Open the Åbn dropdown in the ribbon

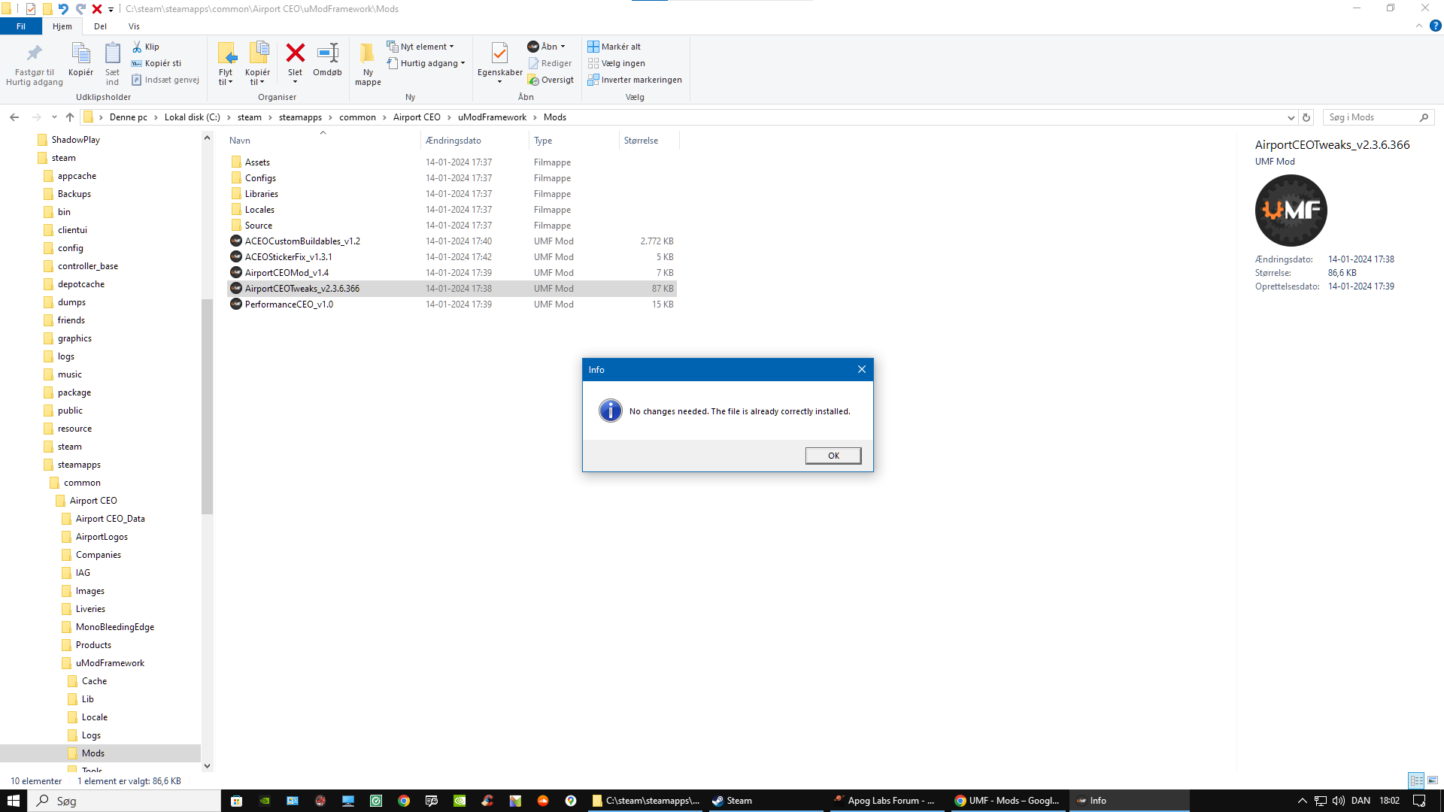tap(547, 47)
